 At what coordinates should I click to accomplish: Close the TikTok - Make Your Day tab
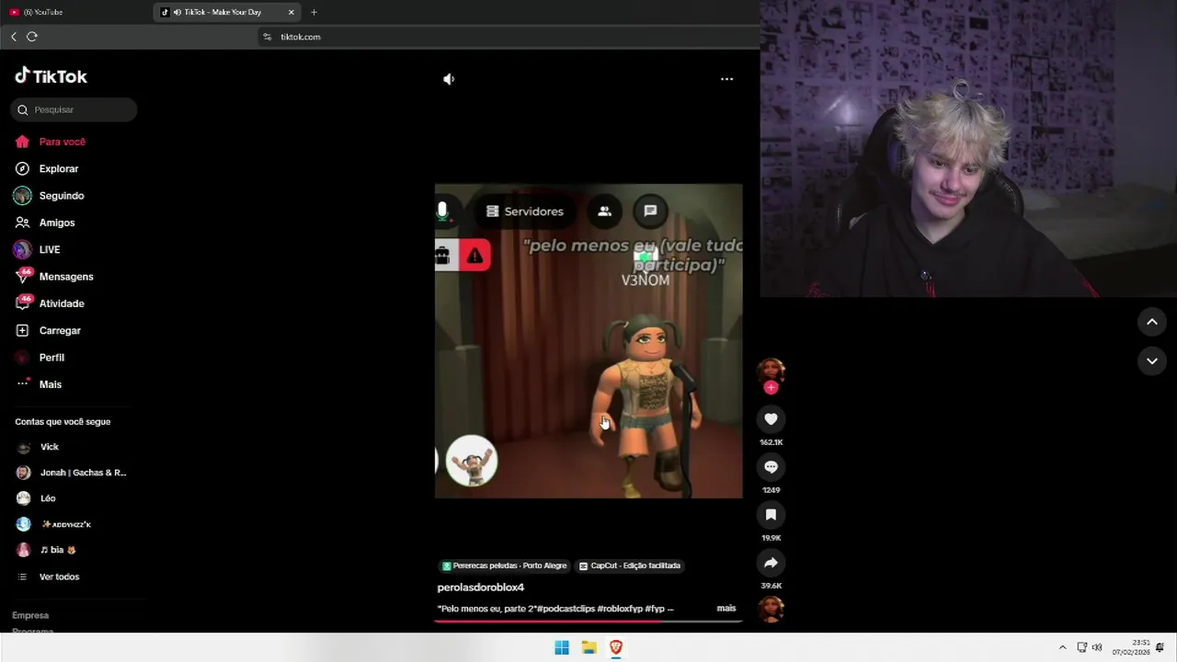coord(291,12)
